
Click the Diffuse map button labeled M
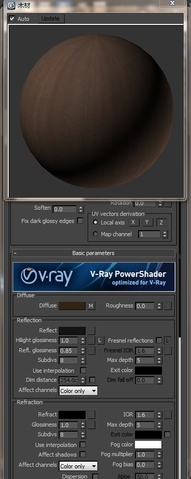(x=91, y=306)
